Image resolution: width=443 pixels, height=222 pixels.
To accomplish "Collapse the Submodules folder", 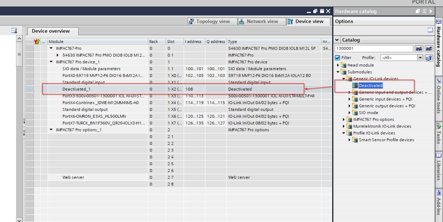I will [x=338, y=72].
